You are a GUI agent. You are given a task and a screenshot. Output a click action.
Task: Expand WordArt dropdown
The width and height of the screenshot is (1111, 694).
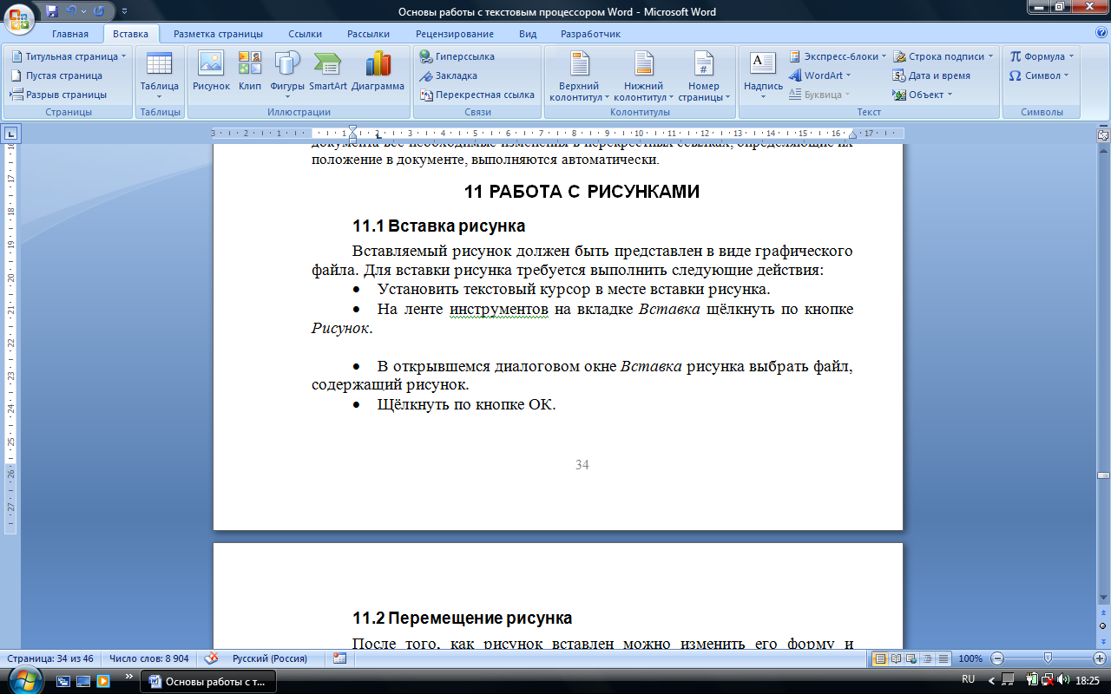[848, 75]
